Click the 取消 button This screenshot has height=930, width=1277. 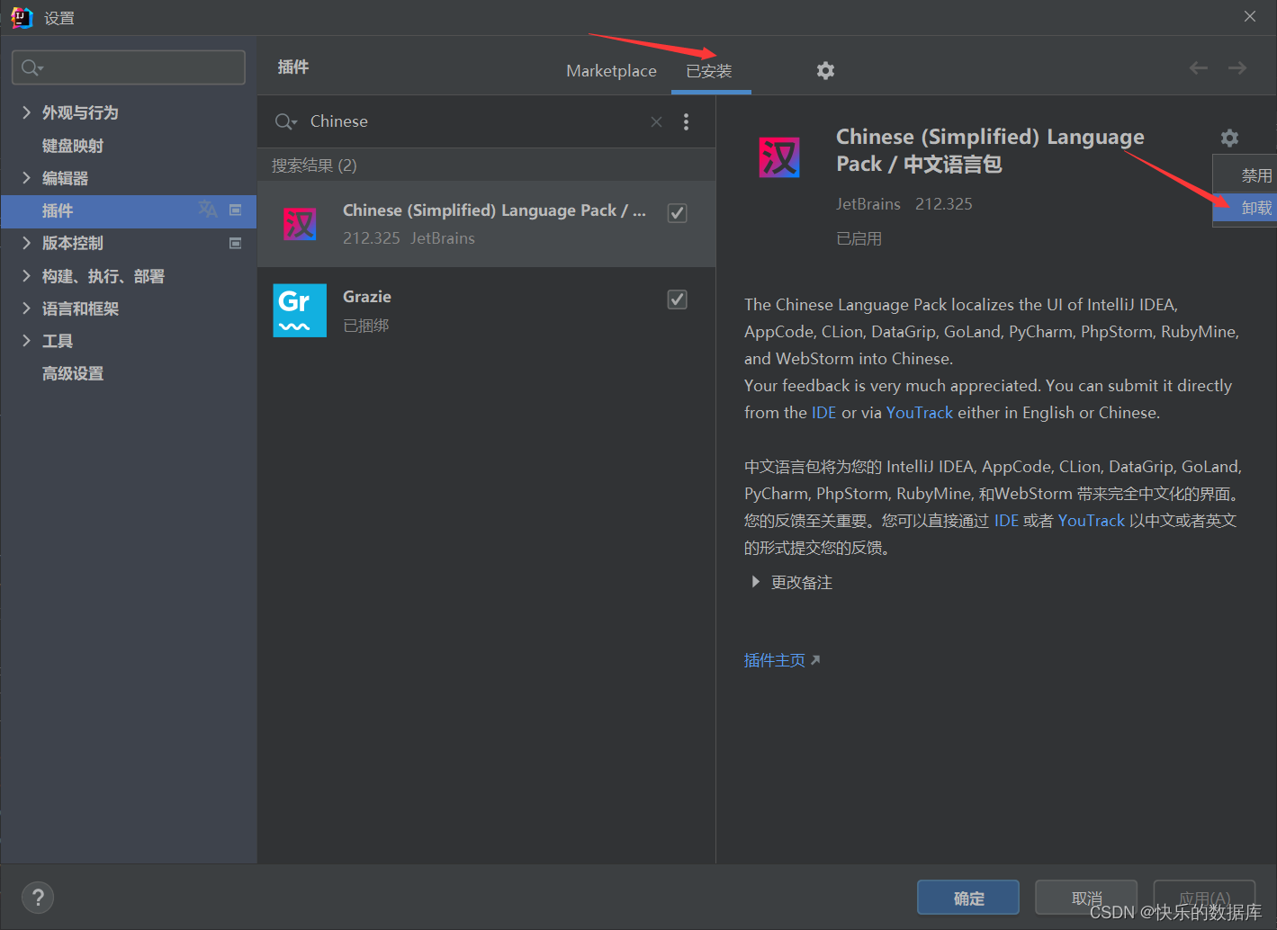(x=1086, y=898)
